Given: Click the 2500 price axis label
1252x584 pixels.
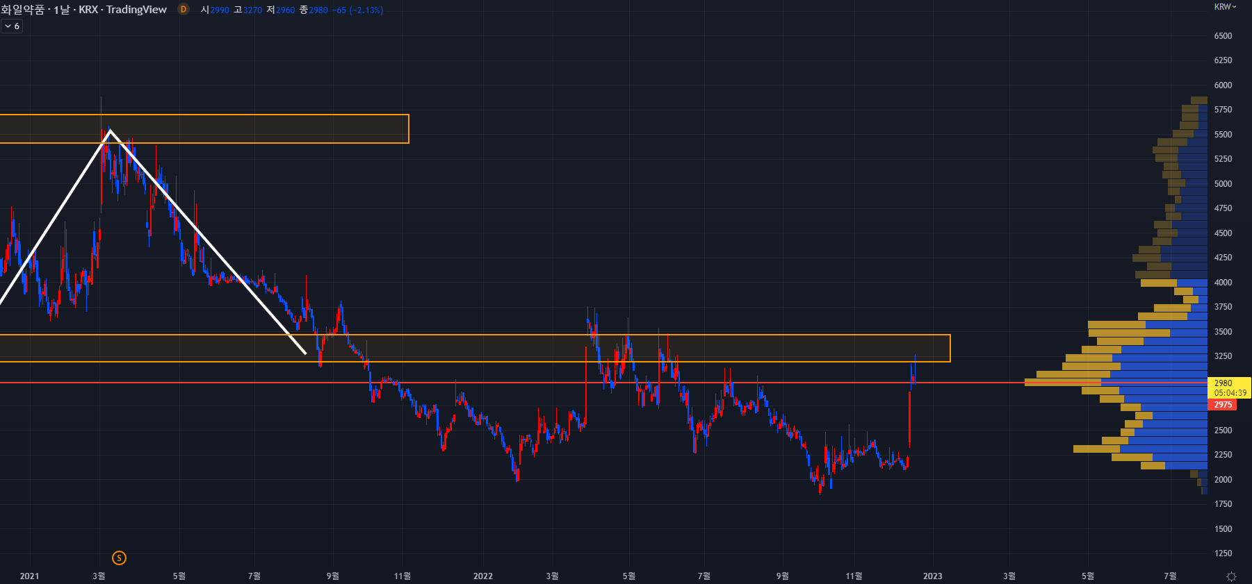Looking at the screenshot, I should pos(1223,431).
